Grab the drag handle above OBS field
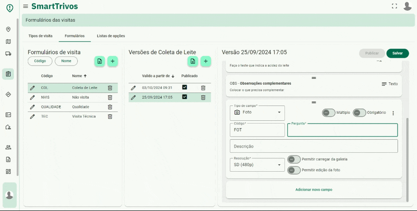 click(314, 78)
